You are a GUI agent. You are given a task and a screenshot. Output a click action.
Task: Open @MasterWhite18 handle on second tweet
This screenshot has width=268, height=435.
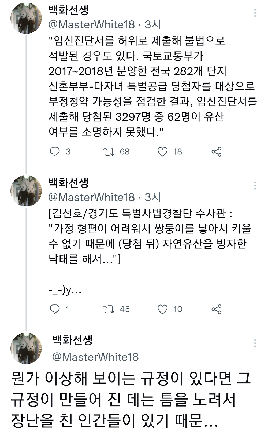(x=91, y=197)
